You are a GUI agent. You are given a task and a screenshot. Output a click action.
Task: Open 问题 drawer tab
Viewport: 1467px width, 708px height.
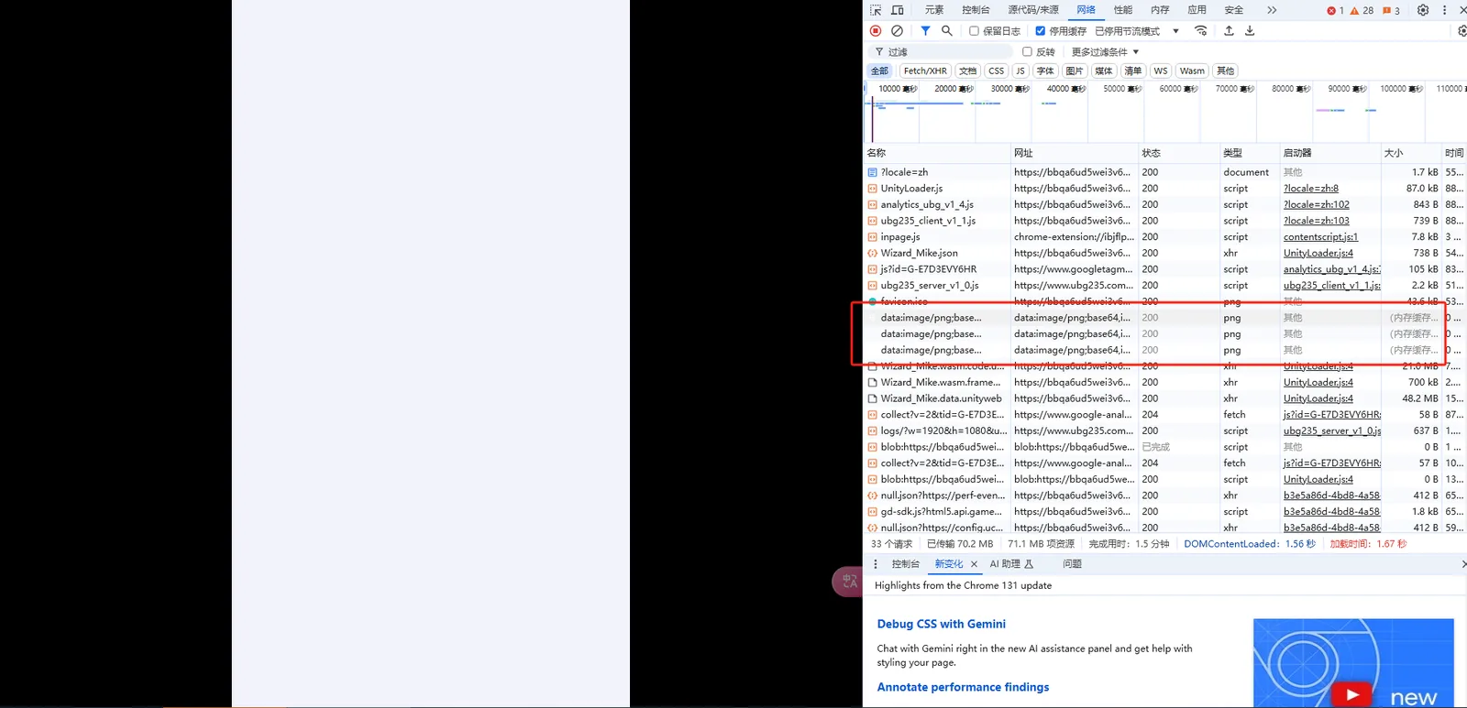pos(1072,564)
